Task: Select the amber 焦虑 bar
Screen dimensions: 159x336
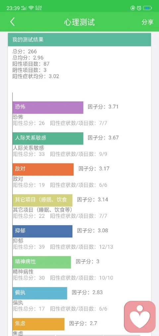Action: 38,324
